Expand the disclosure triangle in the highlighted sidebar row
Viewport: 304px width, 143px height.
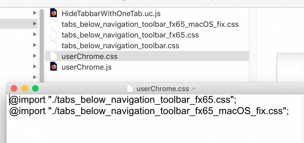pyautogui.click(x=35, y=24)
